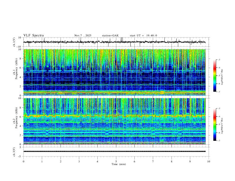Click the 'ch.1(V)' waveform axis label
Viewport: 235px width, 181px height.
click(x=14, y=42)
